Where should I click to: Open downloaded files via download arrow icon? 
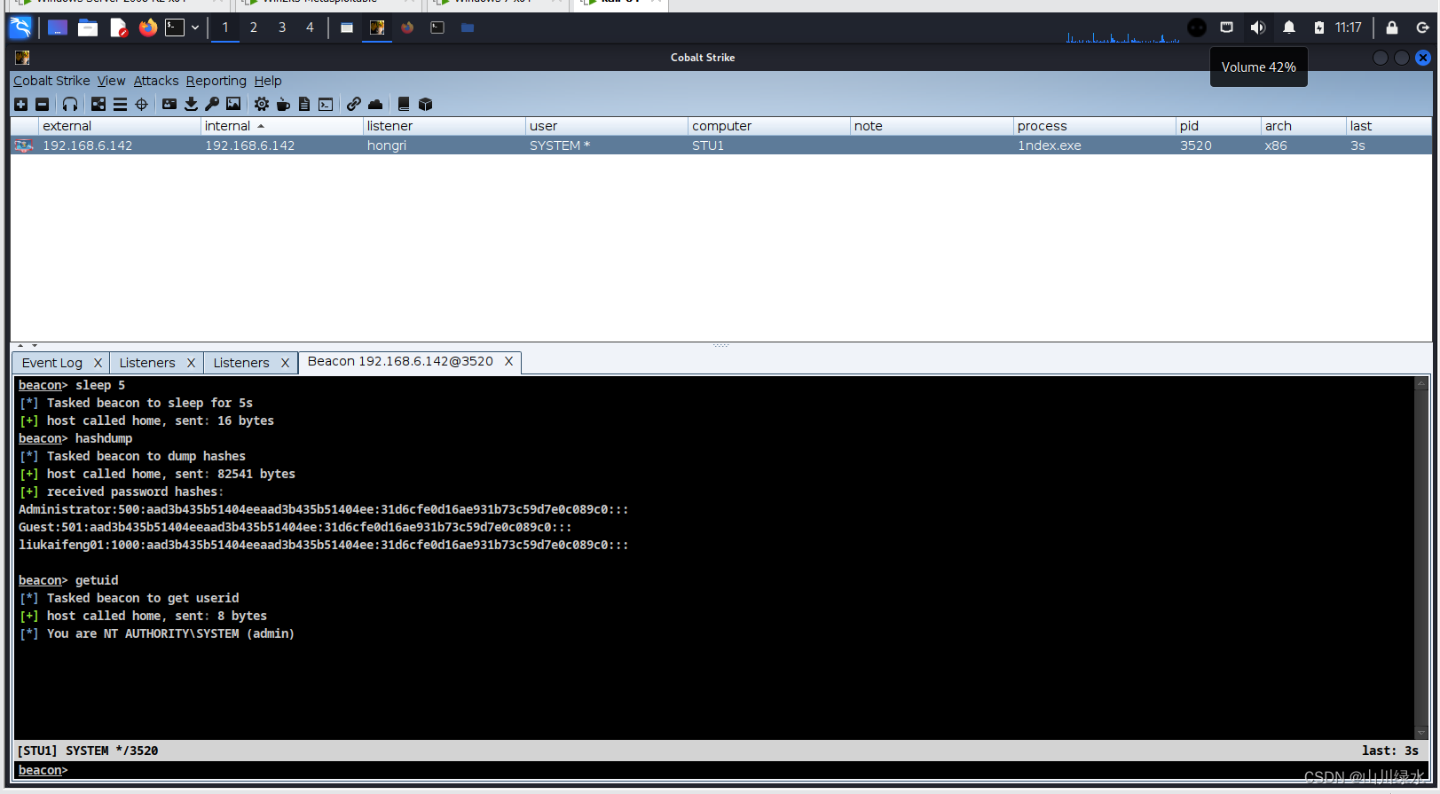pos(191,104)
